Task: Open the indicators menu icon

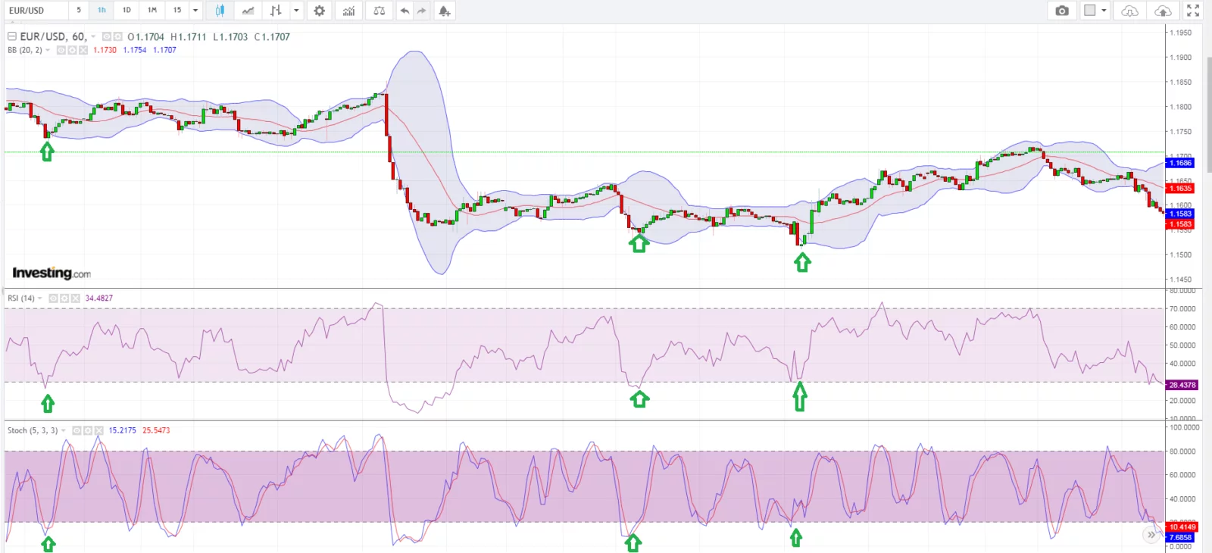Action: pyautogui.click(x=348, y=11)
